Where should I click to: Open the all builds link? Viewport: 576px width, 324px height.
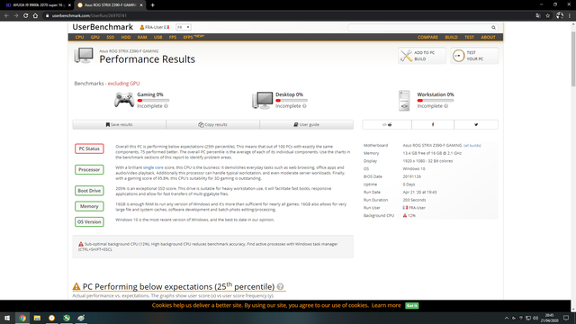pyautogui.click(x=472, y=146)
